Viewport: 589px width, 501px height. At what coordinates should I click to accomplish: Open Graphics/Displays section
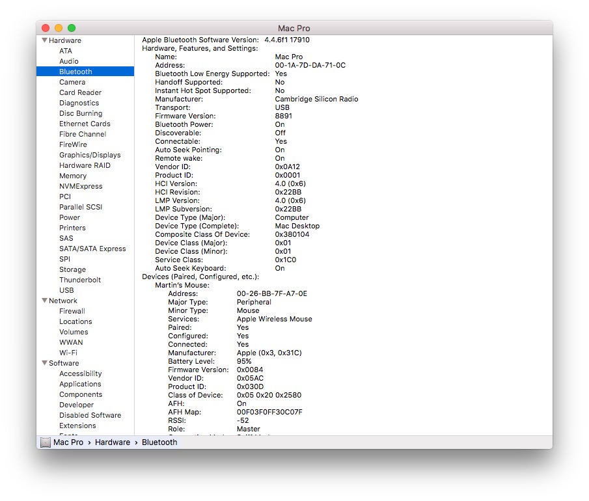[90, 155]
